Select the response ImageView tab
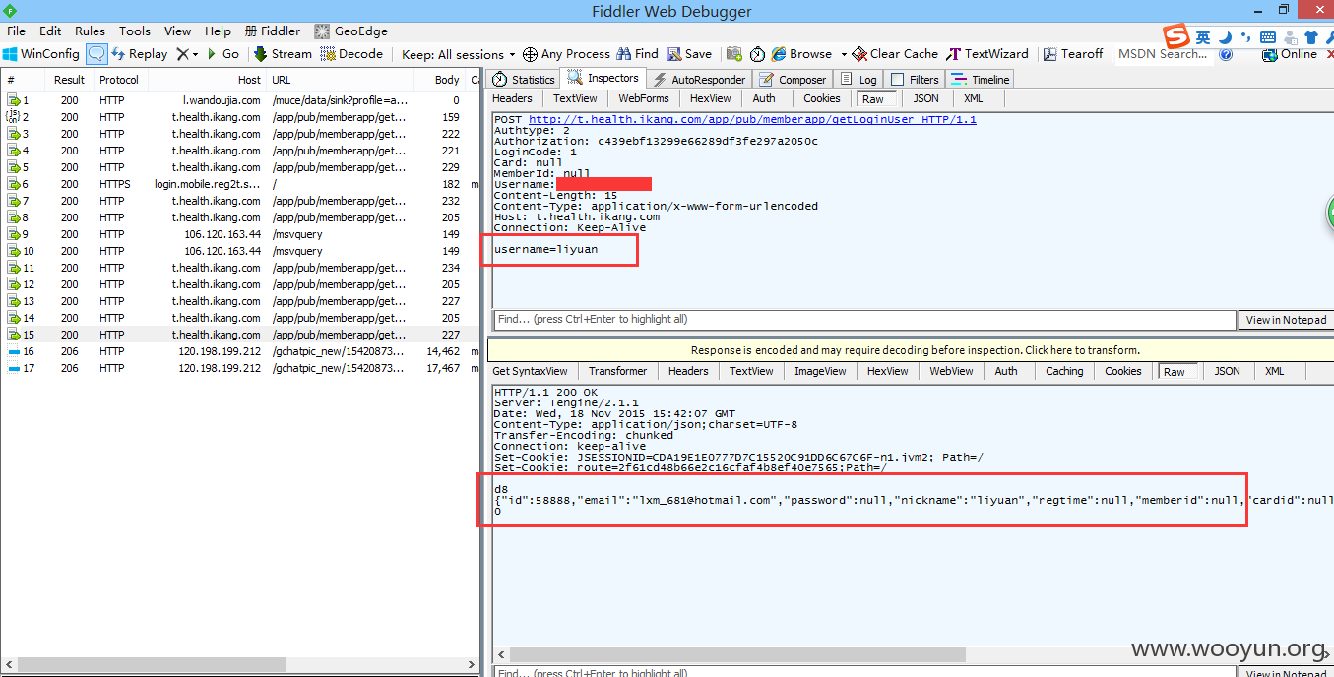1334x677 pixels. coord(820,371)
